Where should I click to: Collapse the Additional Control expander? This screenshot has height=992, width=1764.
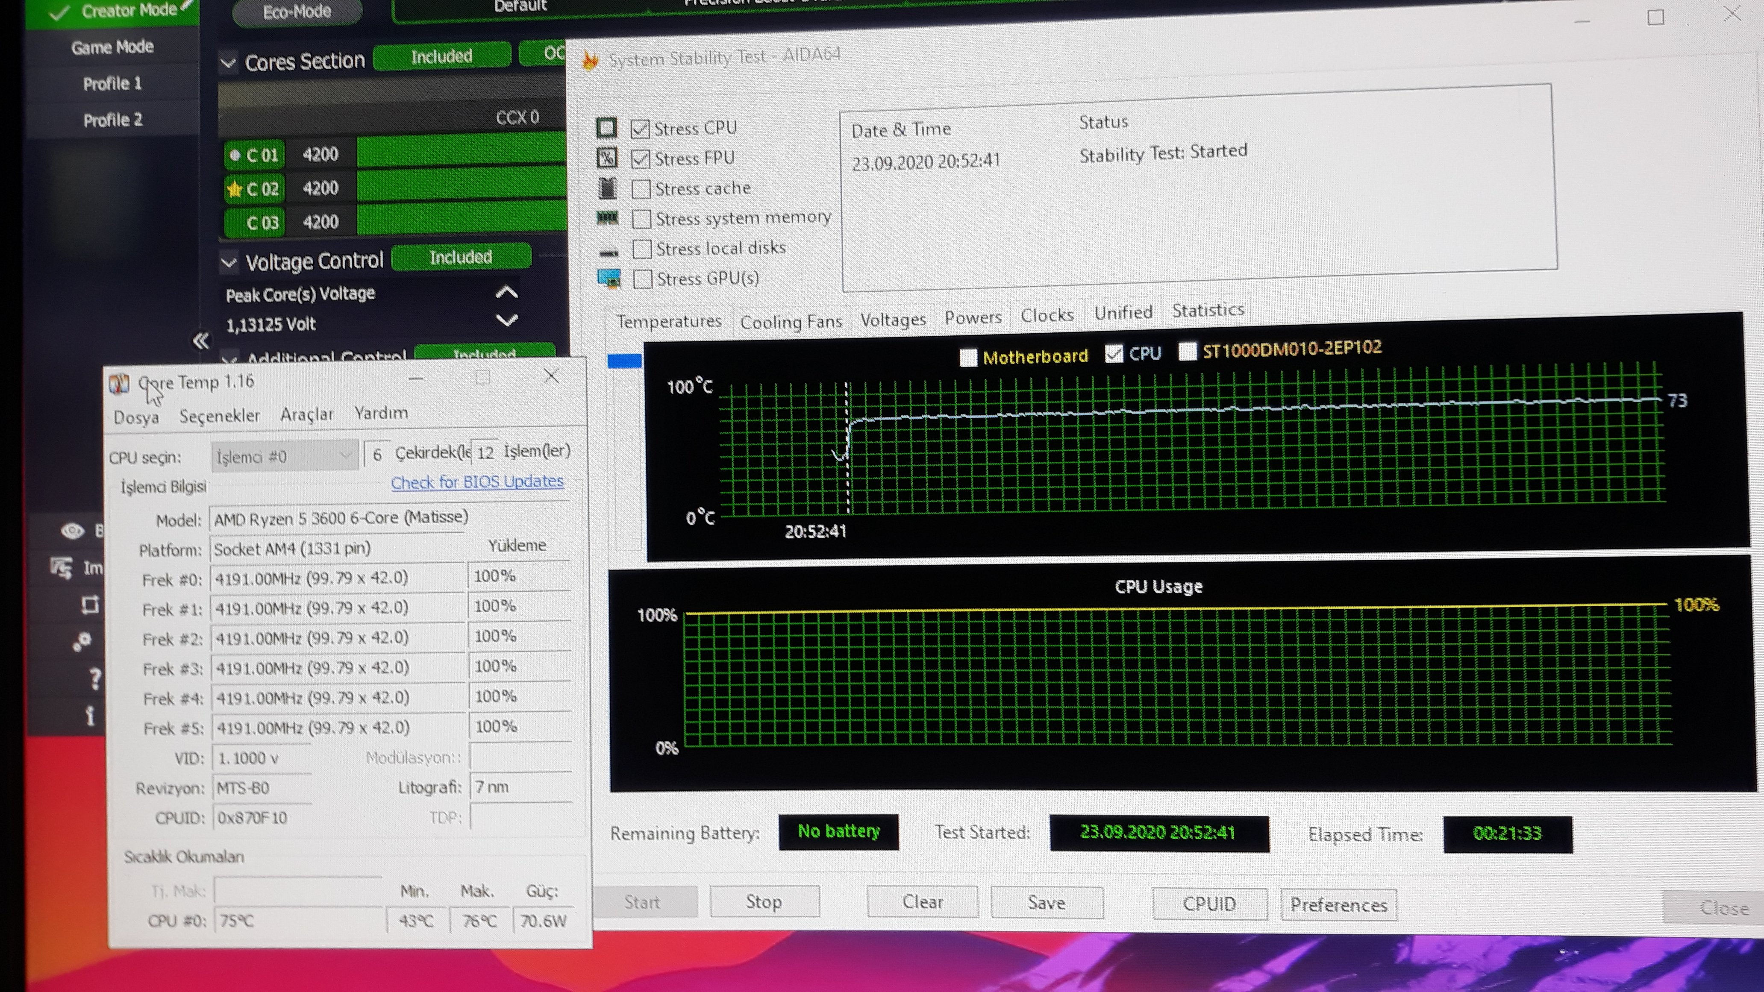(229, 359)
